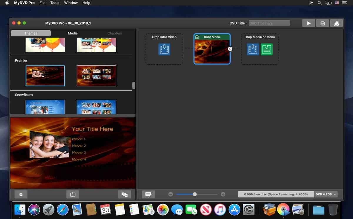Click the Preview play button

309,23
